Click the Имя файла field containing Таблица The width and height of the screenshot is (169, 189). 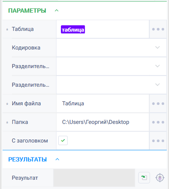tap(103, 103)
